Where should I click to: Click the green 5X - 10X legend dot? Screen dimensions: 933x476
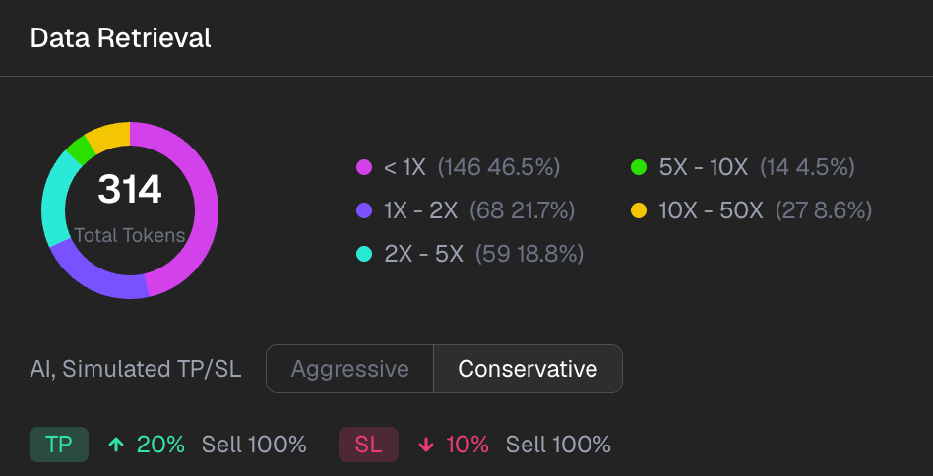639,167
